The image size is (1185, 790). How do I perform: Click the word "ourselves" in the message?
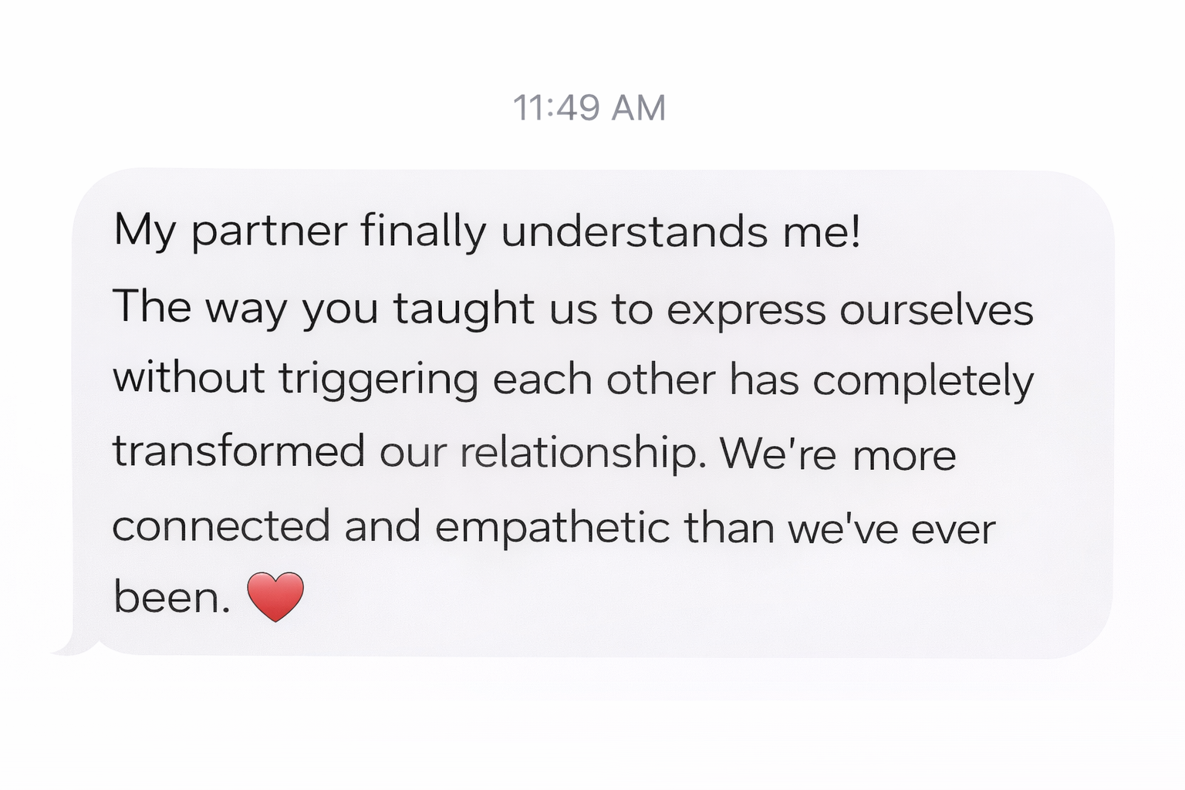tap(936, 309)
